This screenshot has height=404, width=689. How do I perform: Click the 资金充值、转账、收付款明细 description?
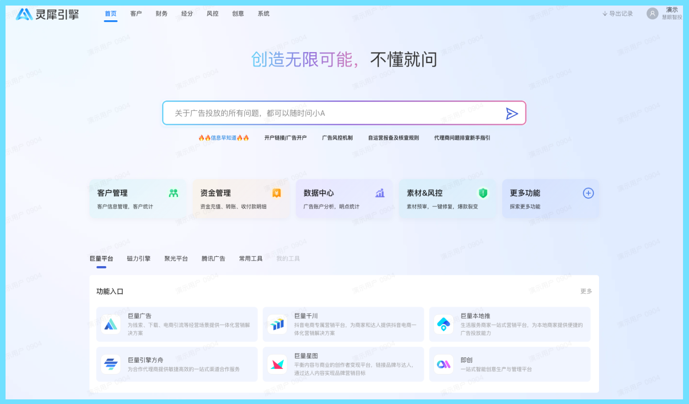pos(233,207)
